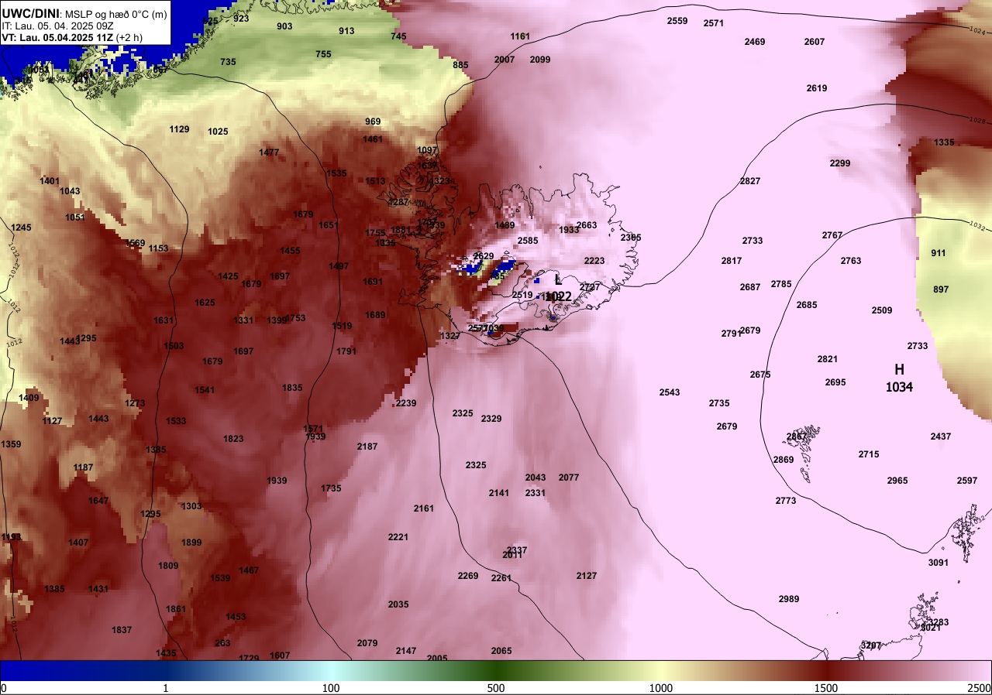
Task: Click the height value 2099
Action: click(540, 60)
